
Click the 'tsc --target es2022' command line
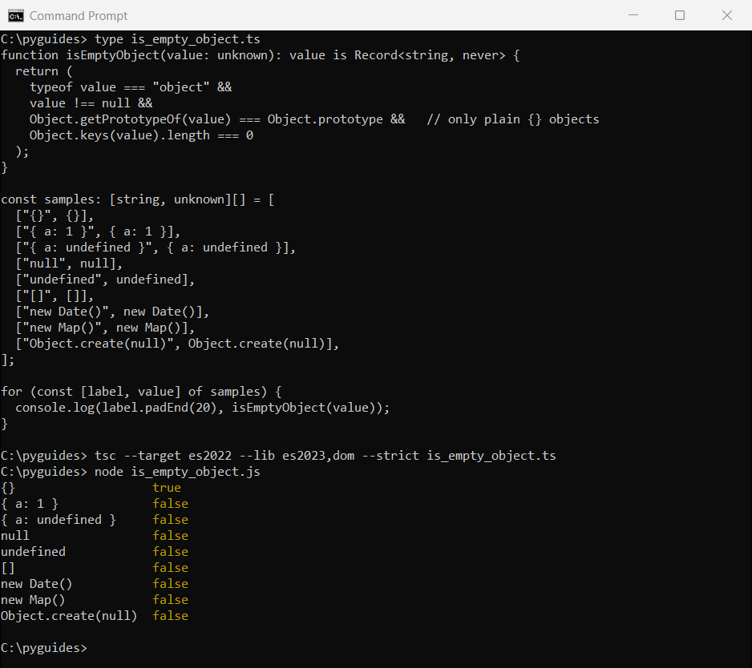tap(278, 456)
